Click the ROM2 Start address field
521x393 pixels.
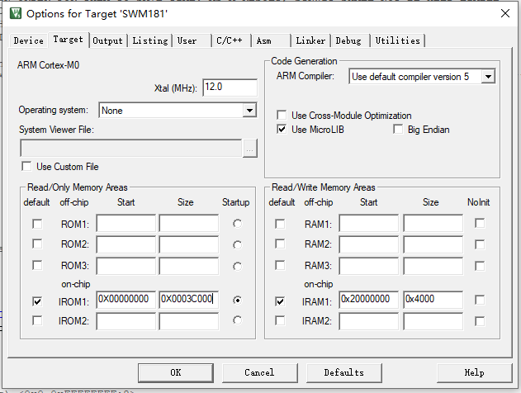(x=126, y=244)
